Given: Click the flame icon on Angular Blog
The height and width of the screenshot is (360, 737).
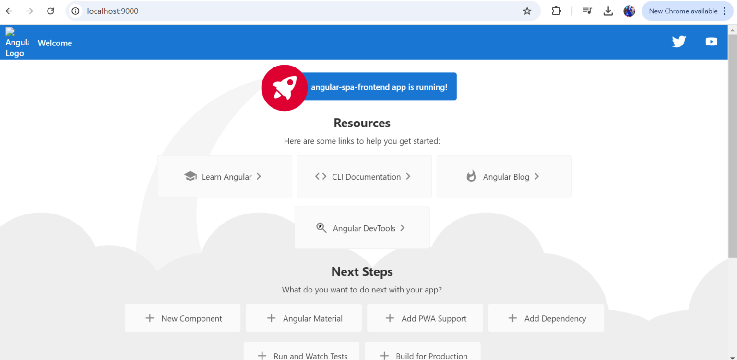Looking at the screenshot, I should (471, 176).
